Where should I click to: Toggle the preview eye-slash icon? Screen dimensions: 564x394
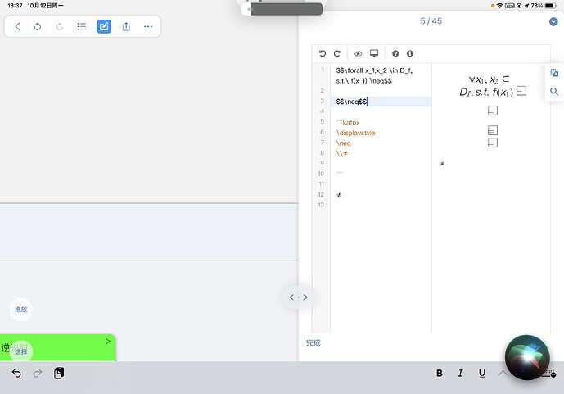coord(358,53)
